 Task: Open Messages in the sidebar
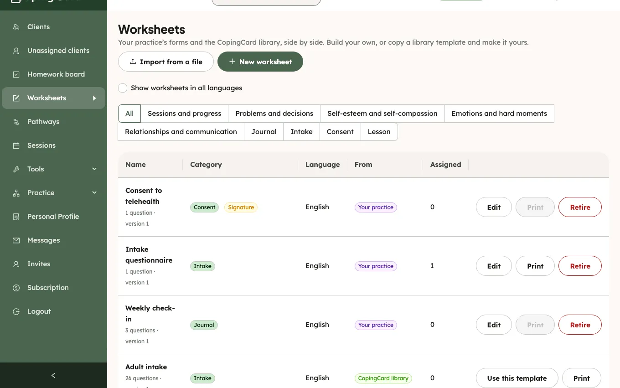[x=53, y=240]
